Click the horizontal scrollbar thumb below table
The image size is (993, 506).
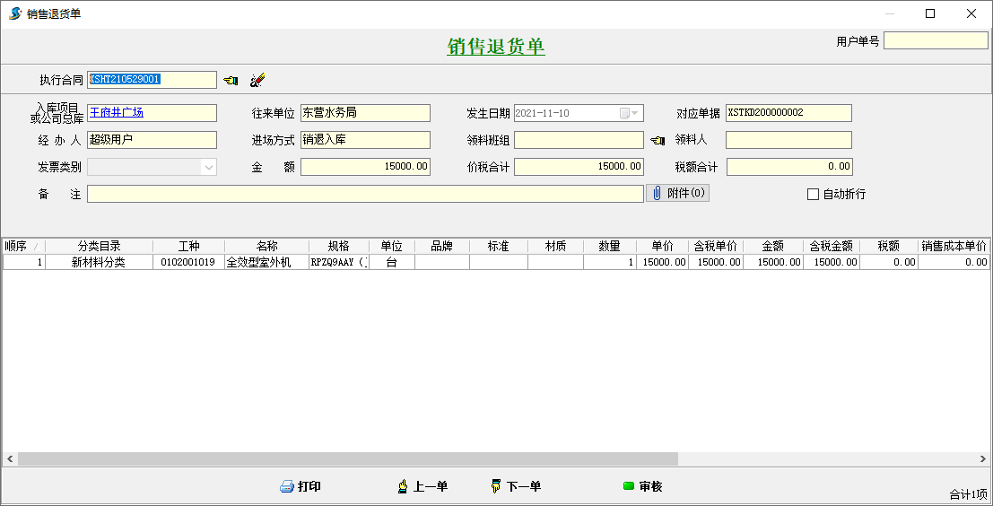coord(347,458)
